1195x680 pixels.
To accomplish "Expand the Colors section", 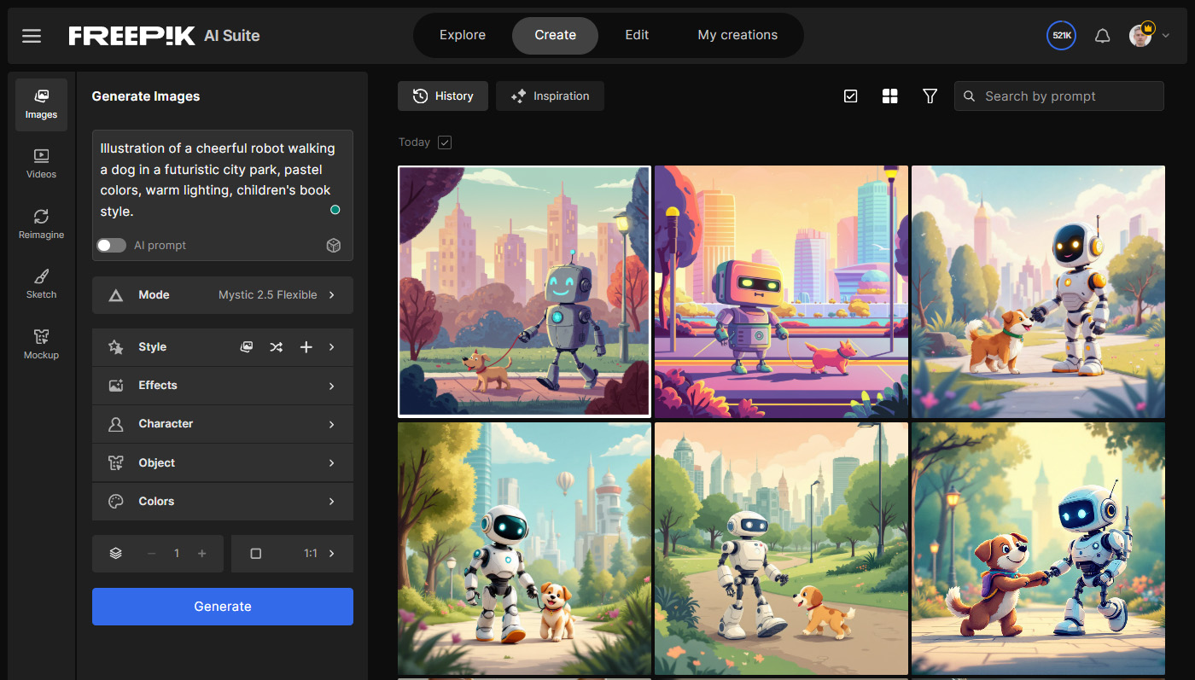I will coord(223,502).
